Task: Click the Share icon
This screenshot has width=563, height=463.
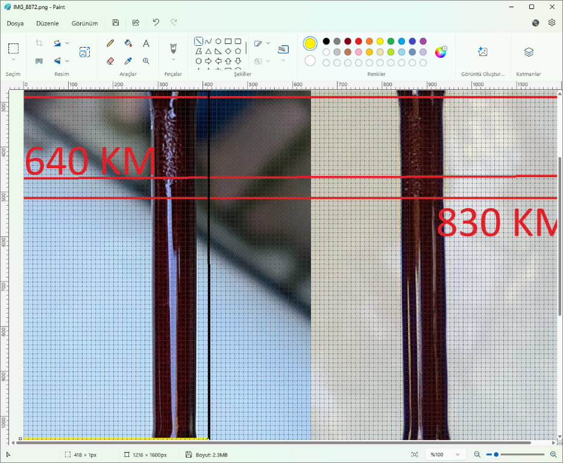Action: click(136, 23)
